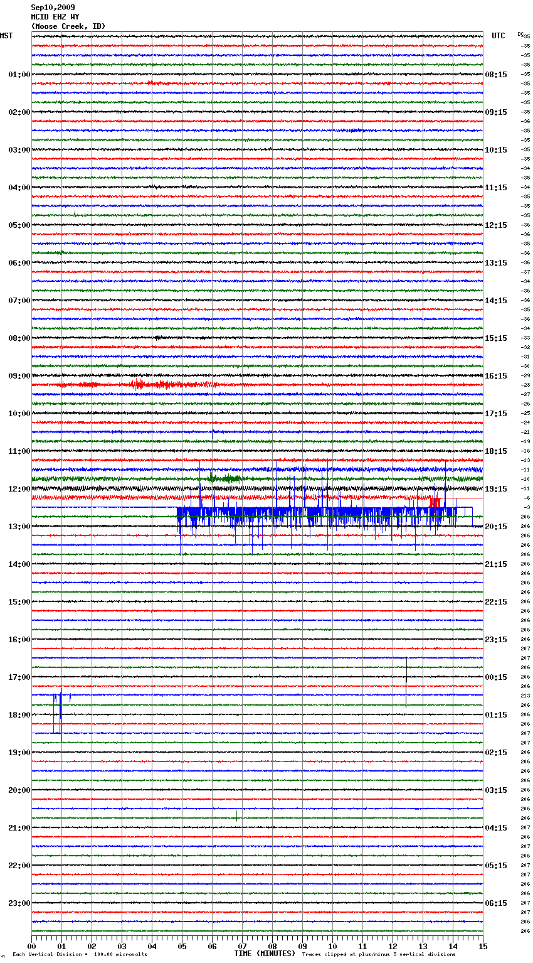Click the MST time zone header
Viewport: 533px width, 963px height.
click(x=6, y=36)
